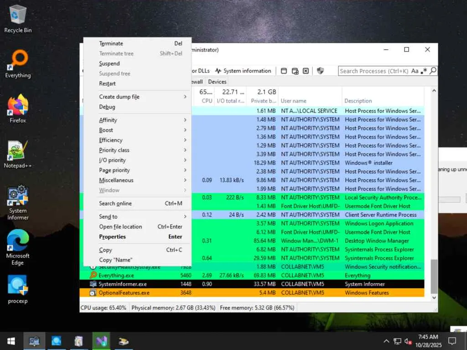This screenshot has width=467, height=350.
Task: Click the CPU usage status bar entry
Action: [x=104, y=308]
